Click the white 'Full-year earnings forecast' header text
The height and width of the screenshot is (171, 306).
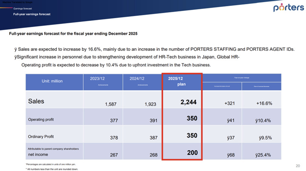point(32,14)
